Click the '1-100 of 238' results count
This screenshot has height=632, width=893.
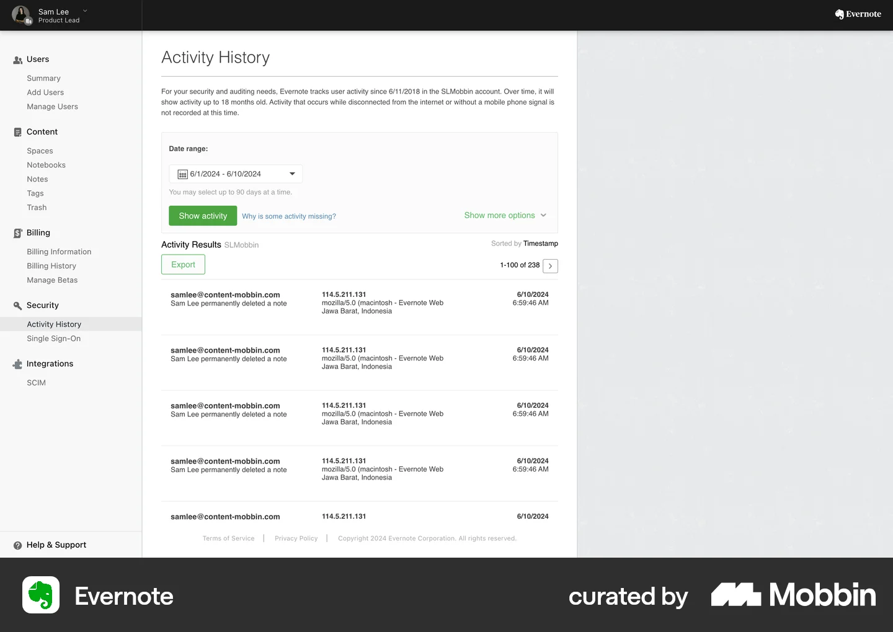click(x=520, y=265)
